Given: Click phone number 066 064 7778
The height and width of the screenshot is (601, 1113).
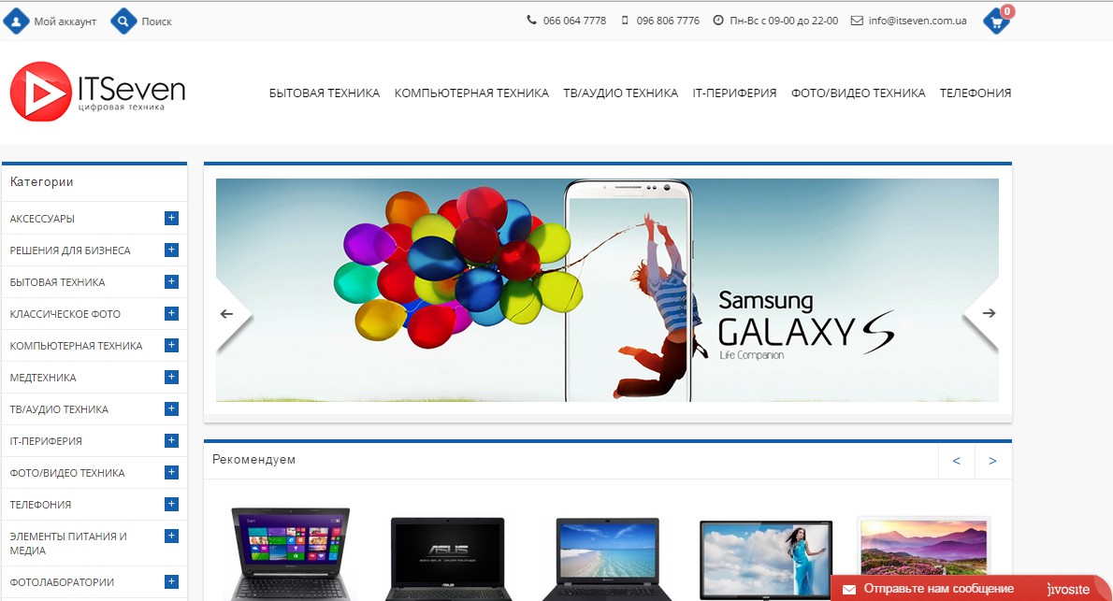Looking at the screenshot, I should tap(574, 21).
